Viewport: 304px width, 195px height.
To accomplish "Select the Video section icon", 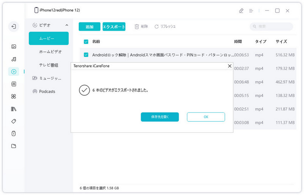I will pos(14,72).
